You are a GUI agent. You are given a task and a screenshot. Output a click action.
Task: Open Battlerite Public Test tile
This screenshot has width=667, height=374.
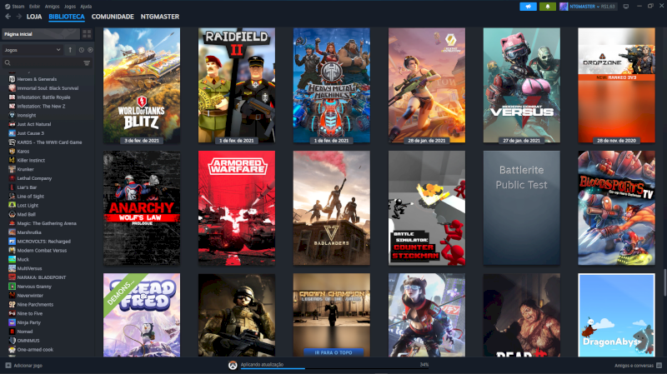[x=522, y=208]
